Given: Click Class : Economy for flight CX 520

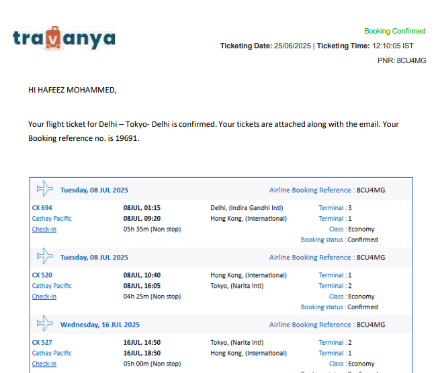Looking at the screenshot, I should click(352, 297).
